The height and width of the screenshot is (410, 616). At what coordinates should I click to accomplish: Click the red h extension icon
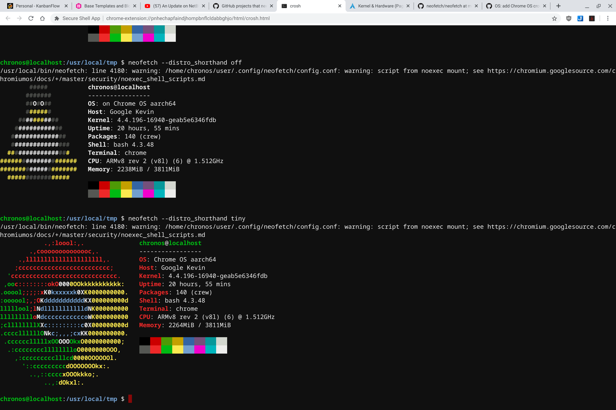[x=592, y=18]
